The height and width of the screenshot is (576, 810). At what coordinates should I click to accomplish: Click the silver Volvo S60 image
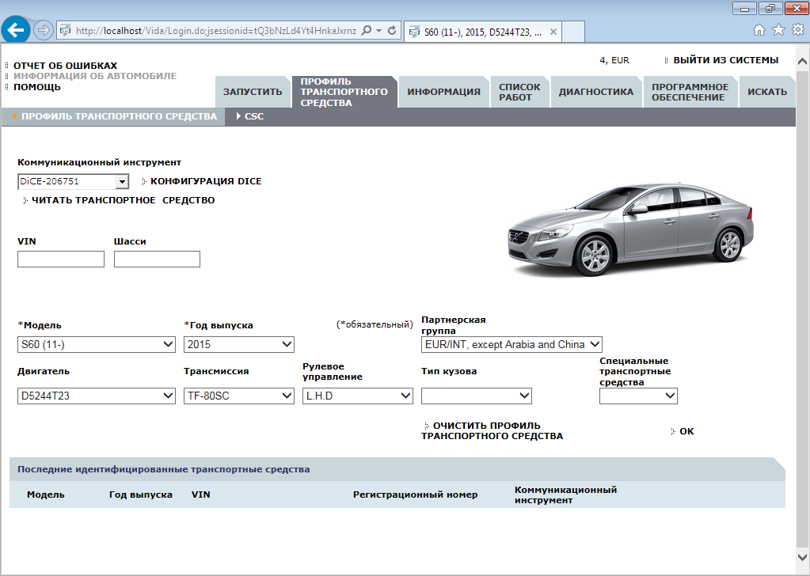[x=629, y=228]
